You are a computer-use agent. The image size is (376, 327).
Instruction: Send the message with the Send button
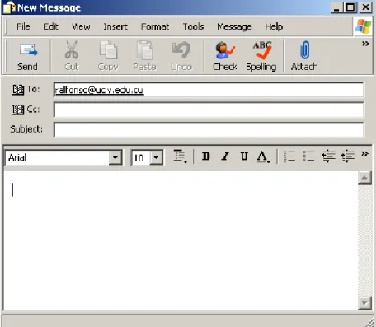coord(27,57)
